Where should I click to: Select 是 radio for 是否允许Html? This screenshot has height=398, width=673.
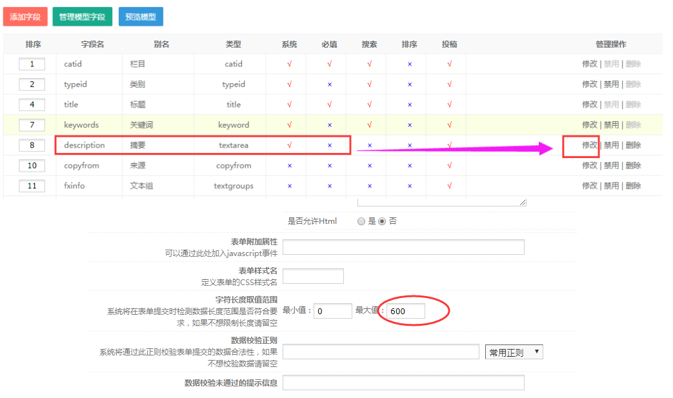[361, 221]
